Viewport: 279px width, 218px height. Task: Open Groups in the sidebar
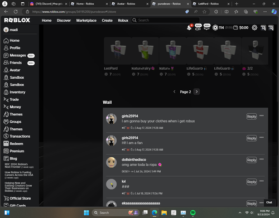[12, 122]
